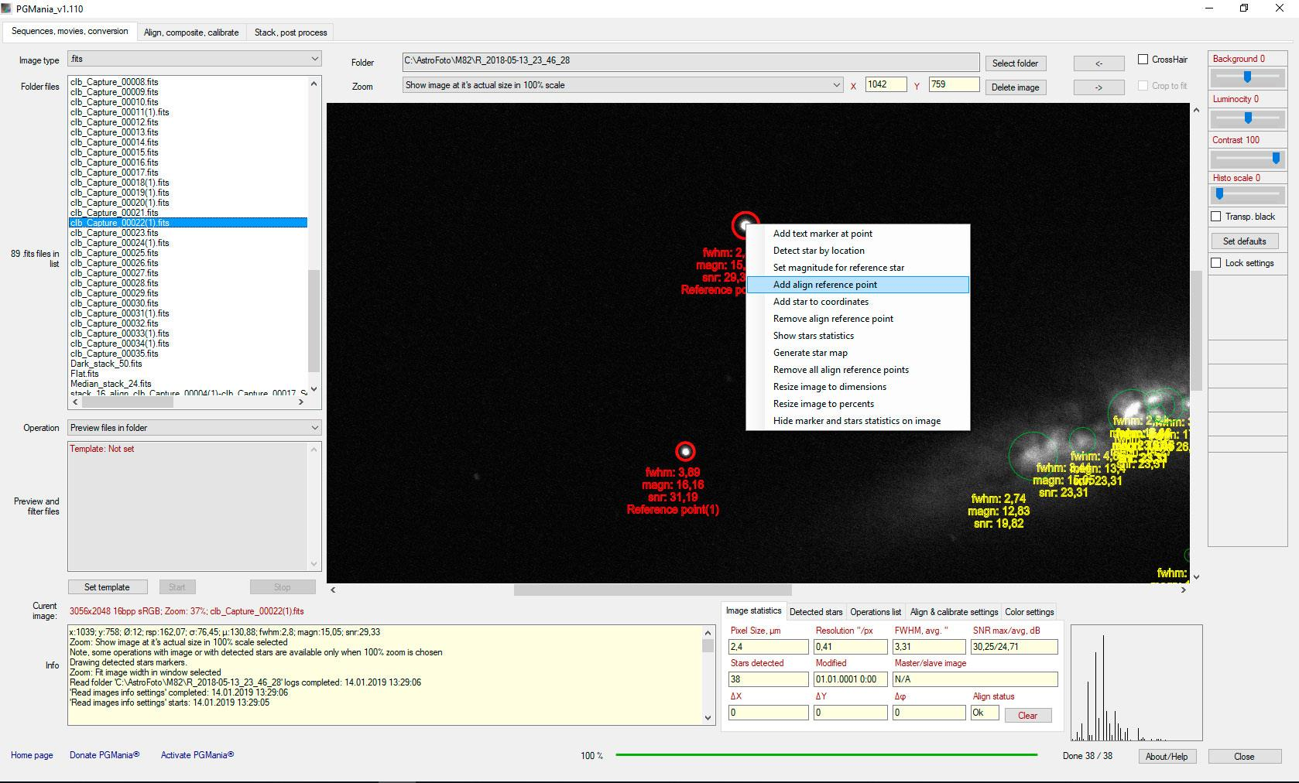Open the Operation dropdown
This screenshot has width=1299, height=783.
coord(194,428)
